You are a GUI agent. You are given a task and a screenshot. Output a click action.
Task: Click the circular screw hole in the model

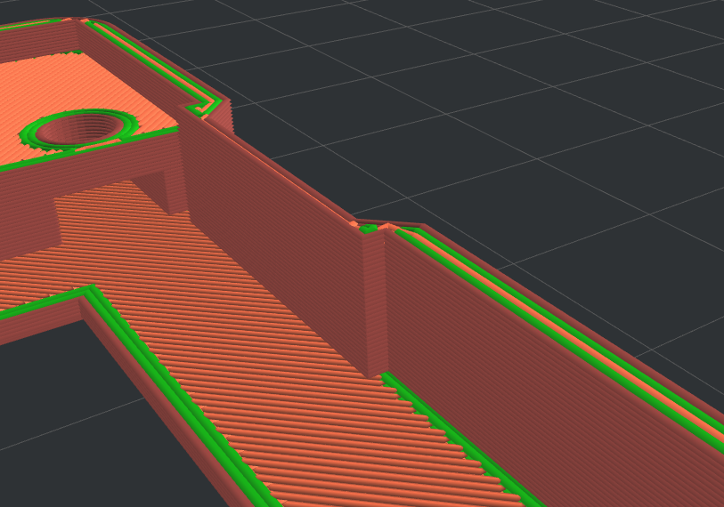(x=78, y=129)
